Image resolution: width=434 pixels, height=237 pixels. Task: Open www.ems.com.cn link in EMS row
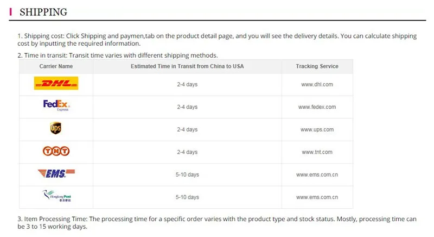click(x=317, y=174)
